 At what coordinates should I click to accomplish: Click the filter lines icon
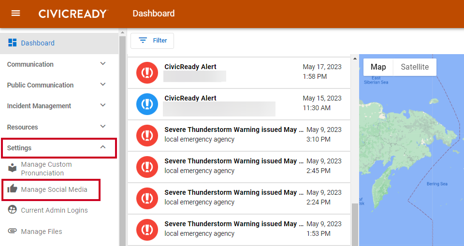pos(143,40)
